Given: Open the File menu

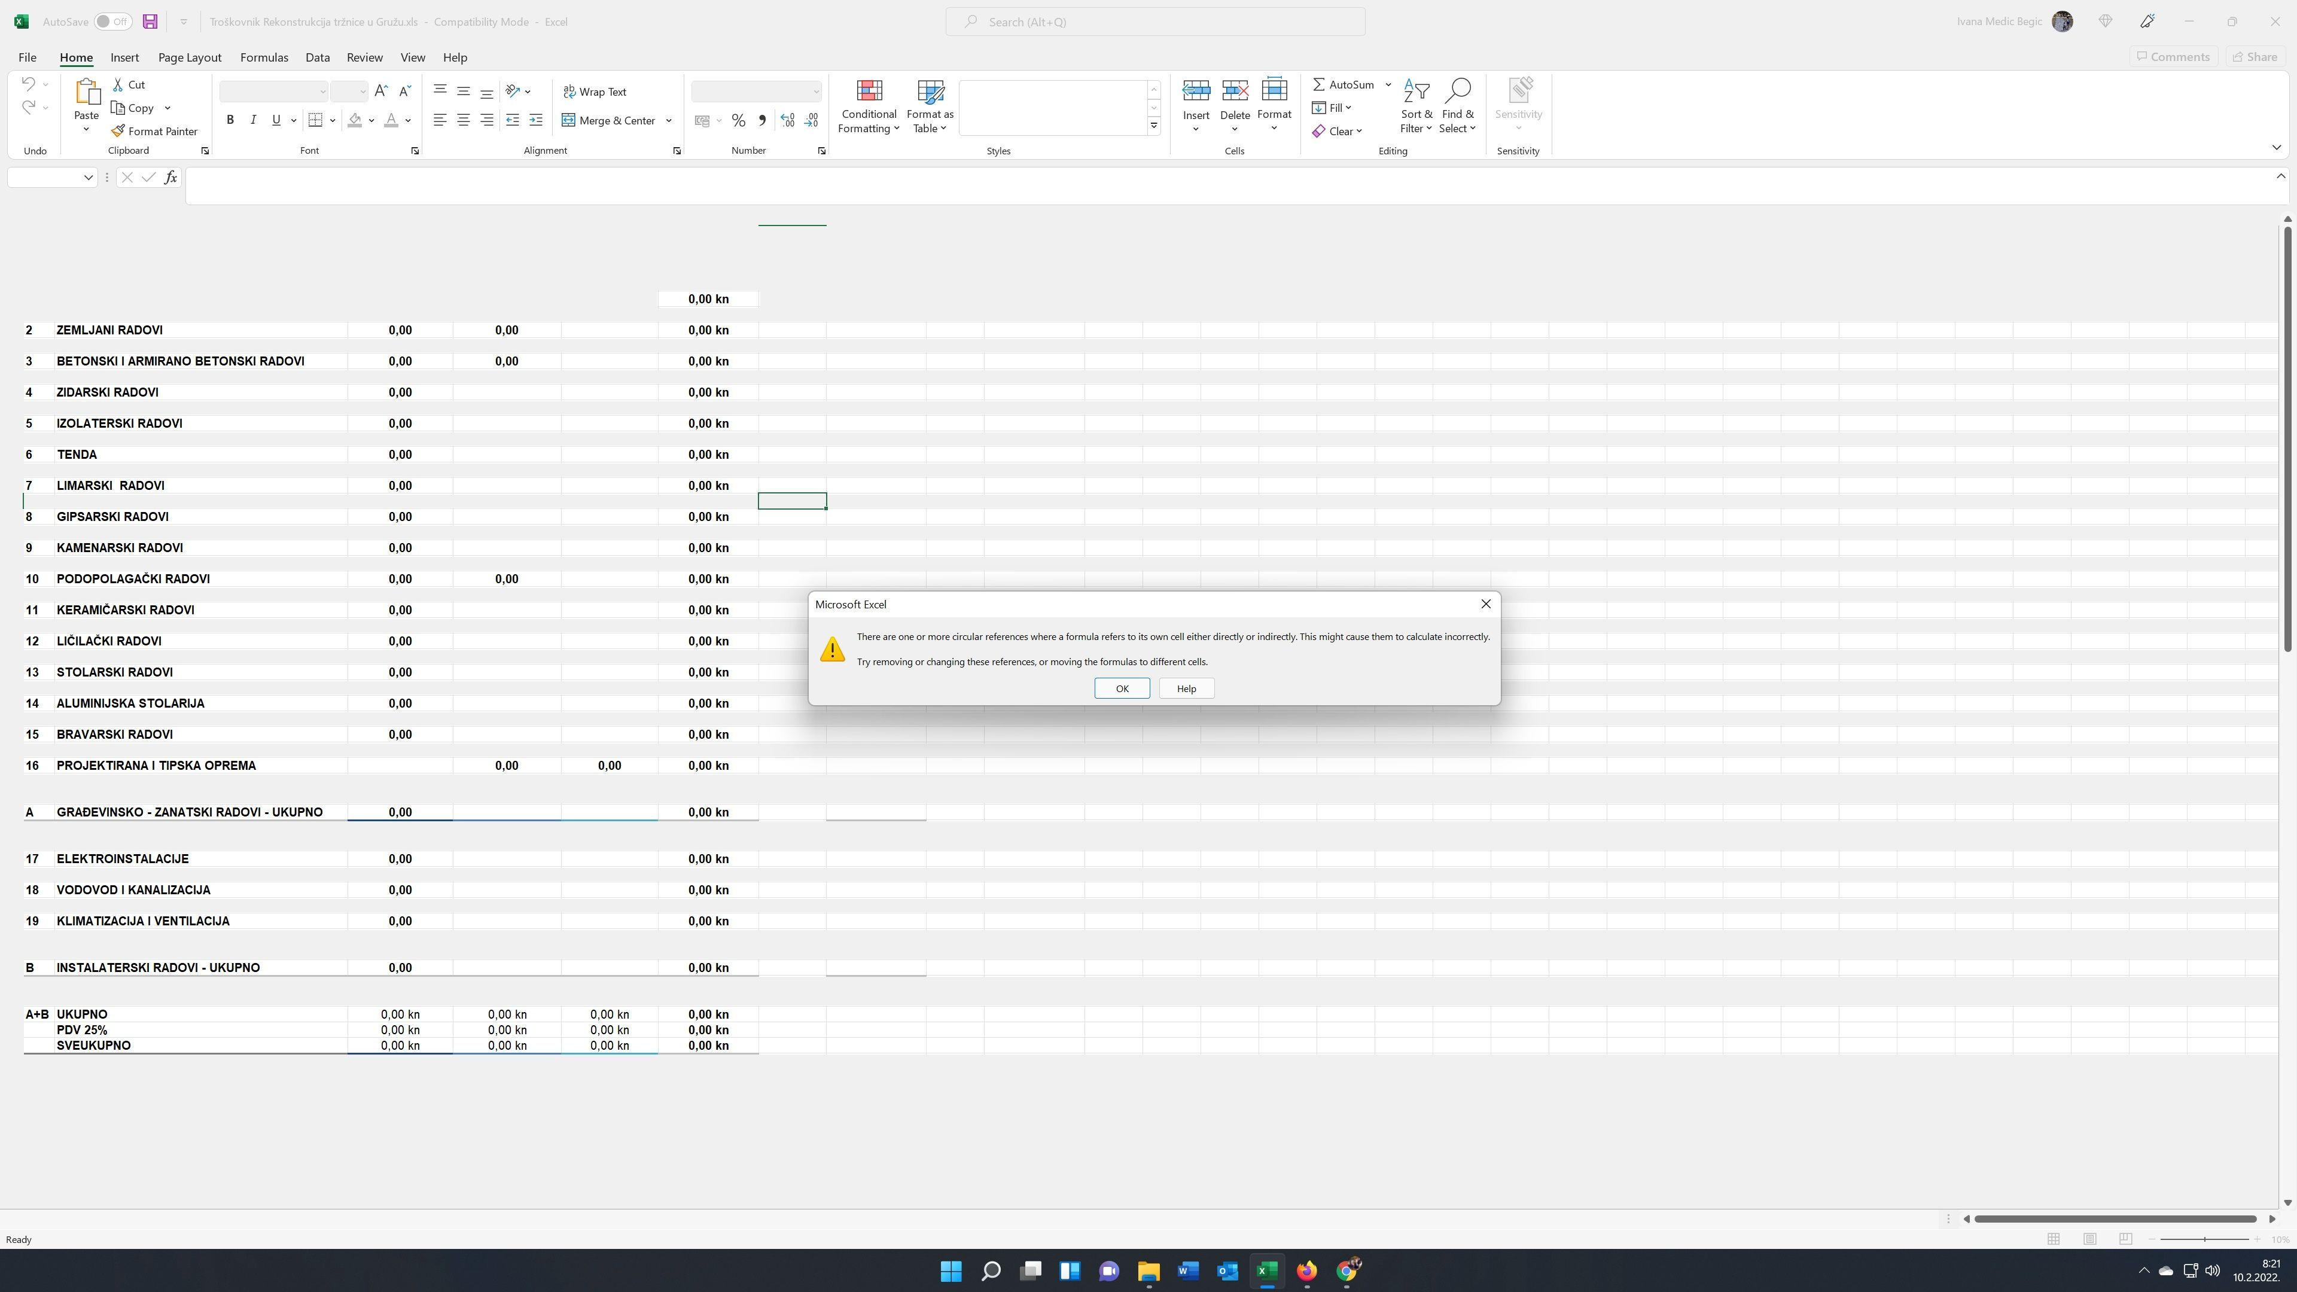Looking at the screenshot, I should coord(28,57).
